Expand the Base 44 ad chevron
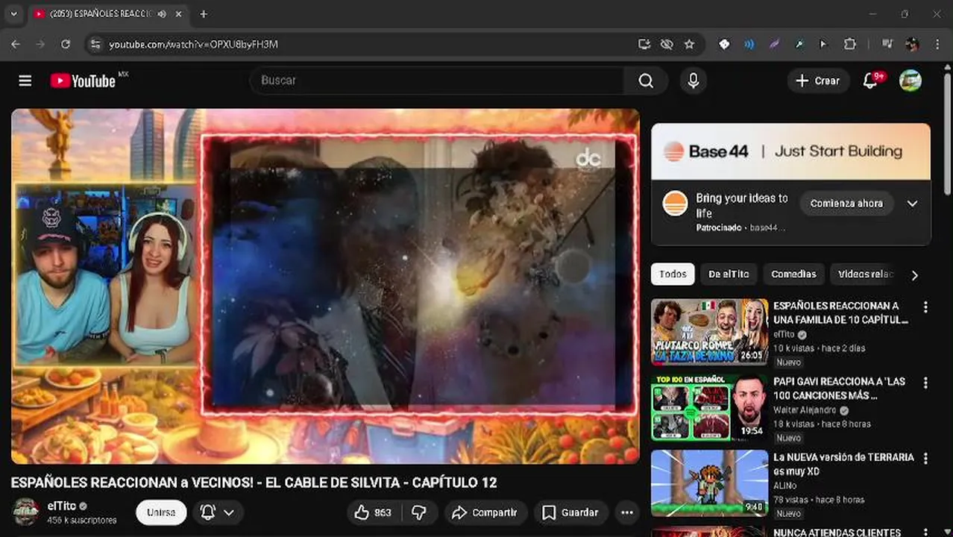Viewport: 953px width, 537px height. pos(912,204)
